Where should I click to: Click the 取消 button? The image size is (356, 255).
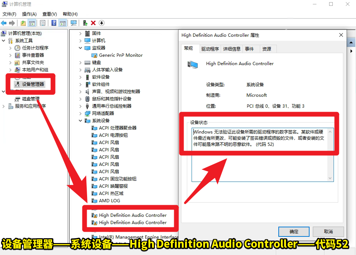pos(328,232)
